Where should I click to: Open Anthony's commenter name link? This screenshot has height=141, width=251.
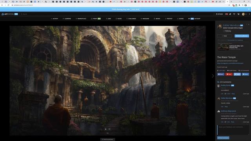pyautogui.click(x=228, y=111)
